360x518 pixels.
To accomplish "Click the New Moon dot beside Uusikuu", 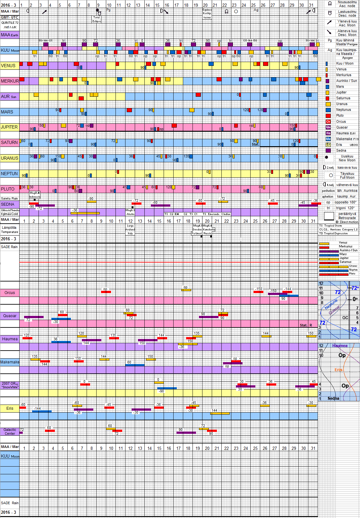I will [327, 157].
